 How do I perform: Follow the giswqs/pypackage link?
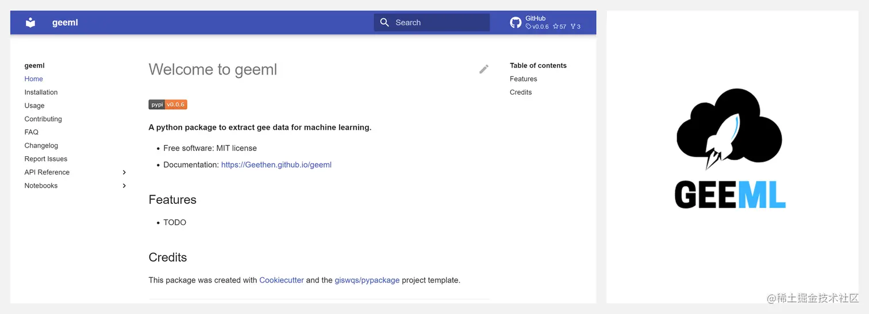coord(367,280)
